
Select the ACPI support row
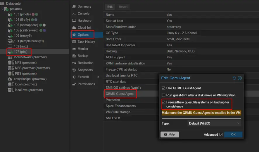(181, 57)
